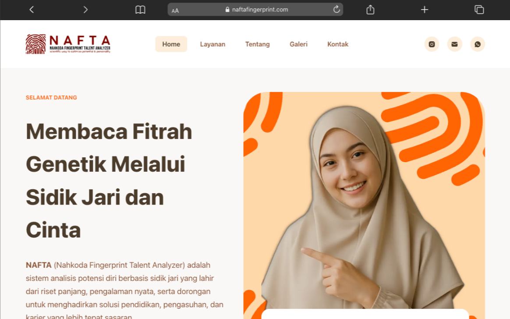Reload the page with the refresh icon
The width and height of the screenshot is (510, 319).
(336, 10)
